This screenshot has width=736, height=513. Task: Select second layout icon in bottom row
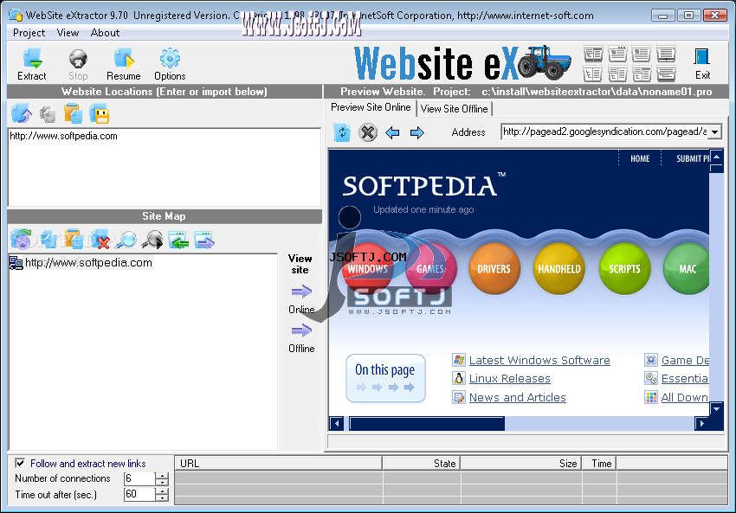[617, 74]
